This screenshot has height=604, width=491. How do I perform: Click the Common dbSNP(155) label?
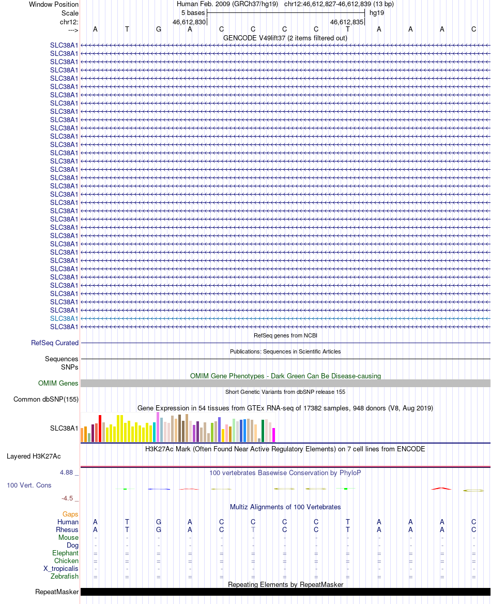point(46,400)
